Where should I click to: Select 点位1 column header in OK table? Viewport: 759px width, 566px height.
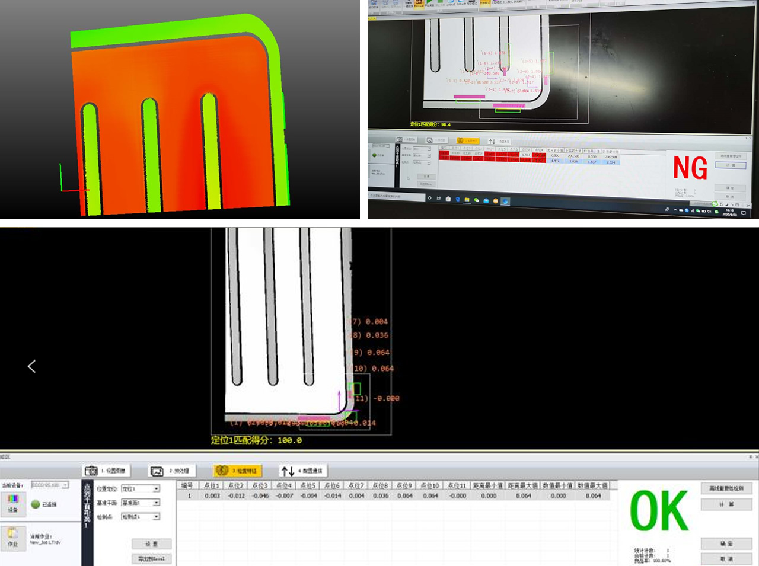coord(212,485)
